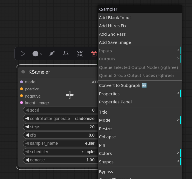The height and width of the screenshot is (179, 192).
Task: Expand the Properties submenu
Action: point(139,94)
